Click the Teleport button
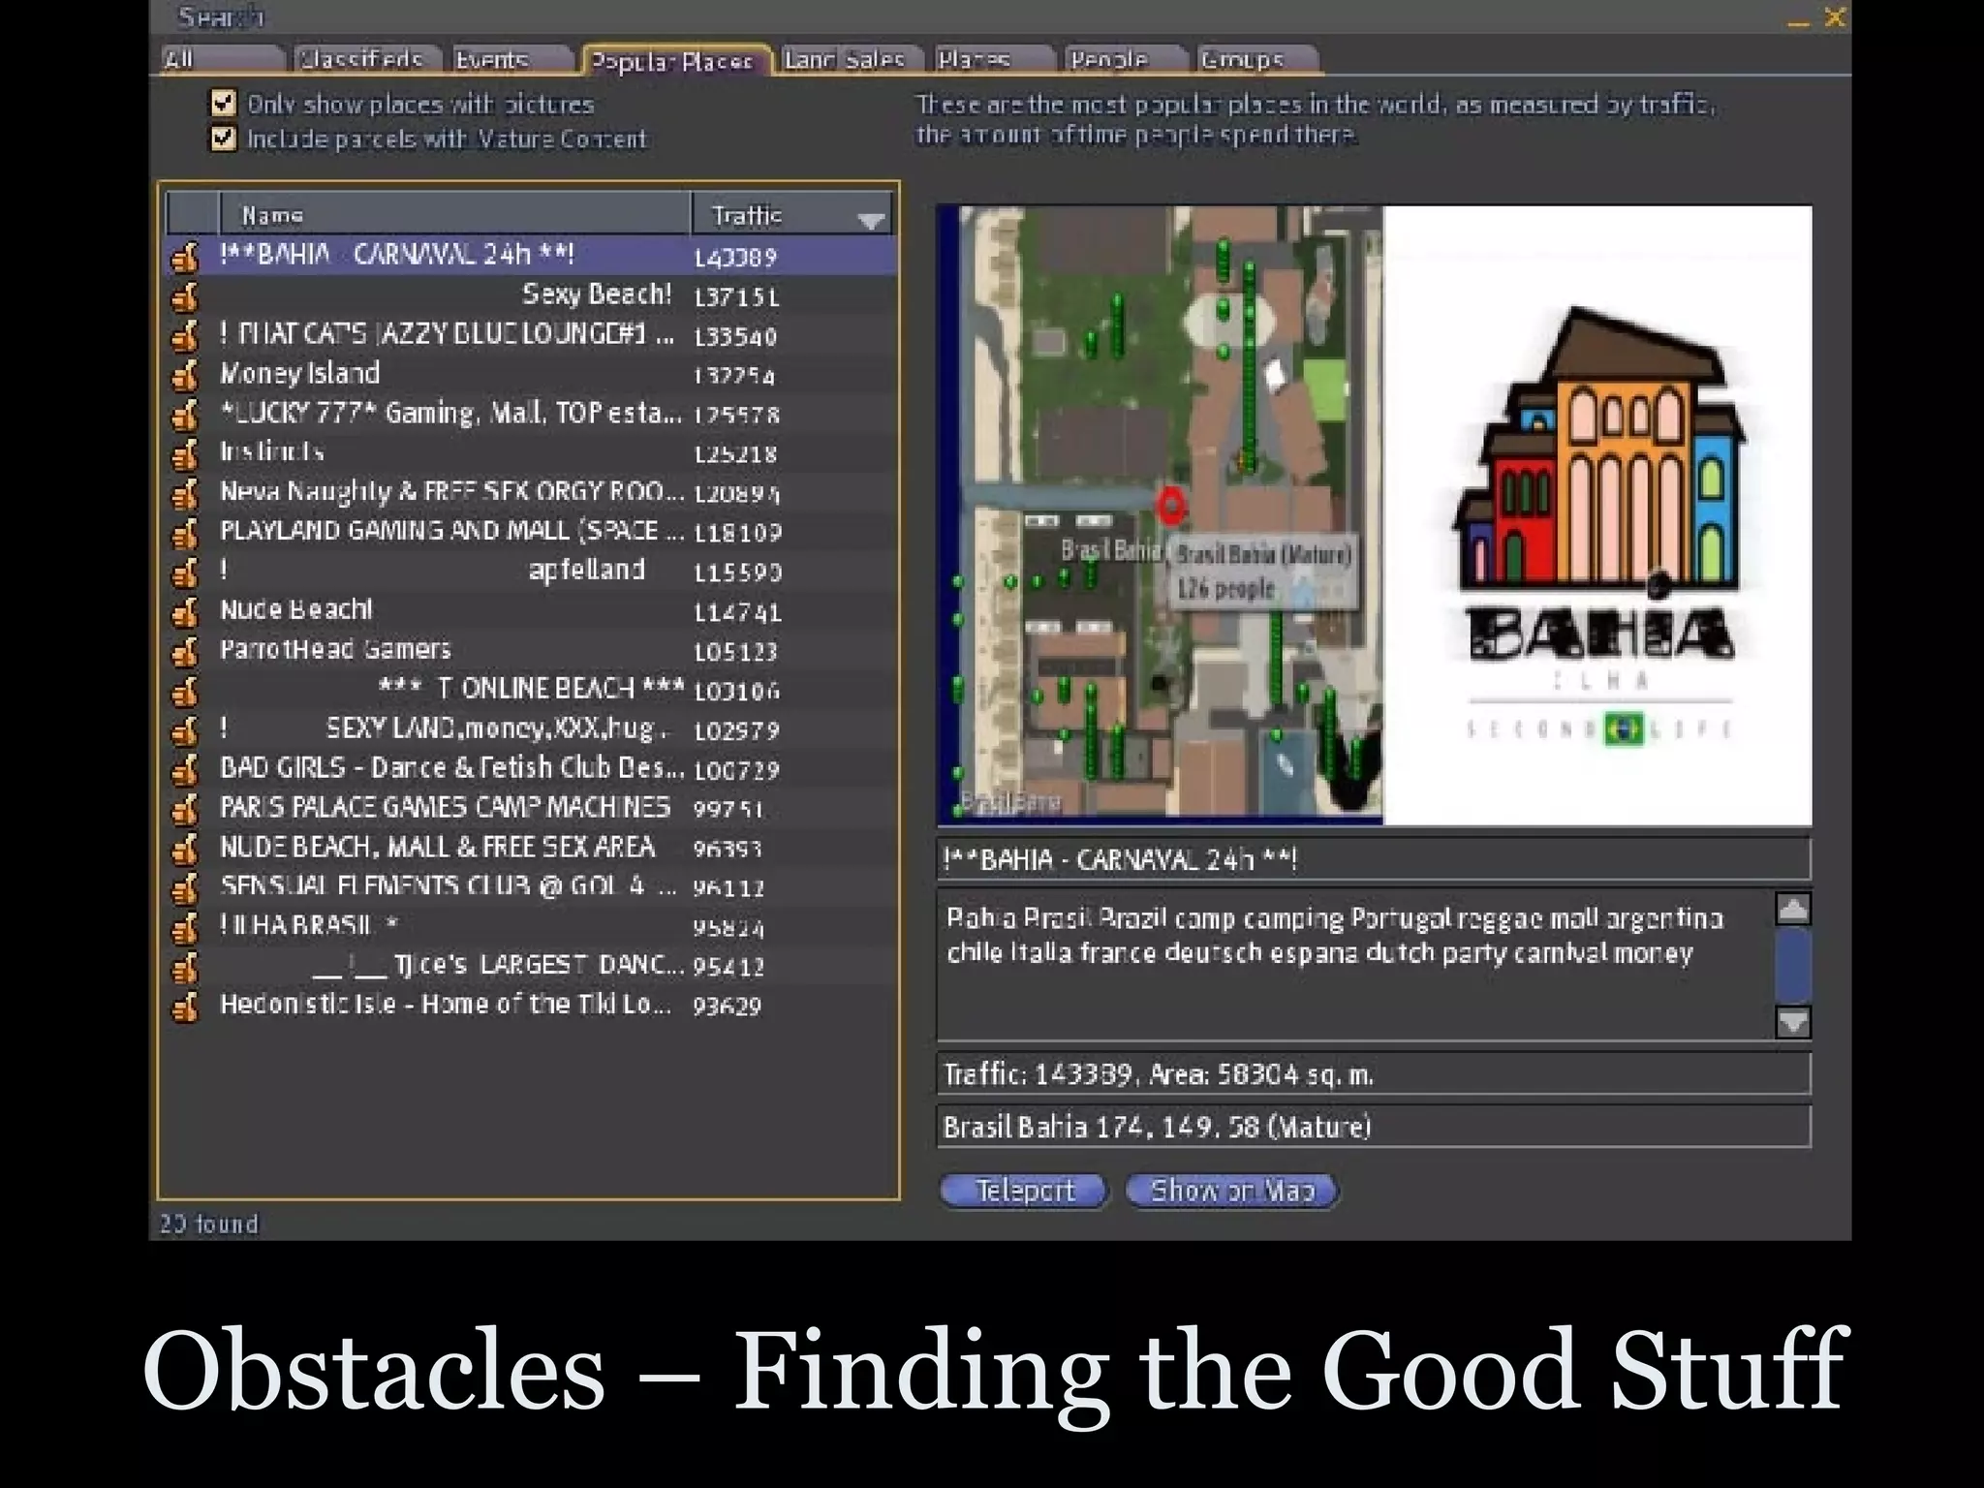Viewport: 1984px width, 1488px height. point(1024,1190)
